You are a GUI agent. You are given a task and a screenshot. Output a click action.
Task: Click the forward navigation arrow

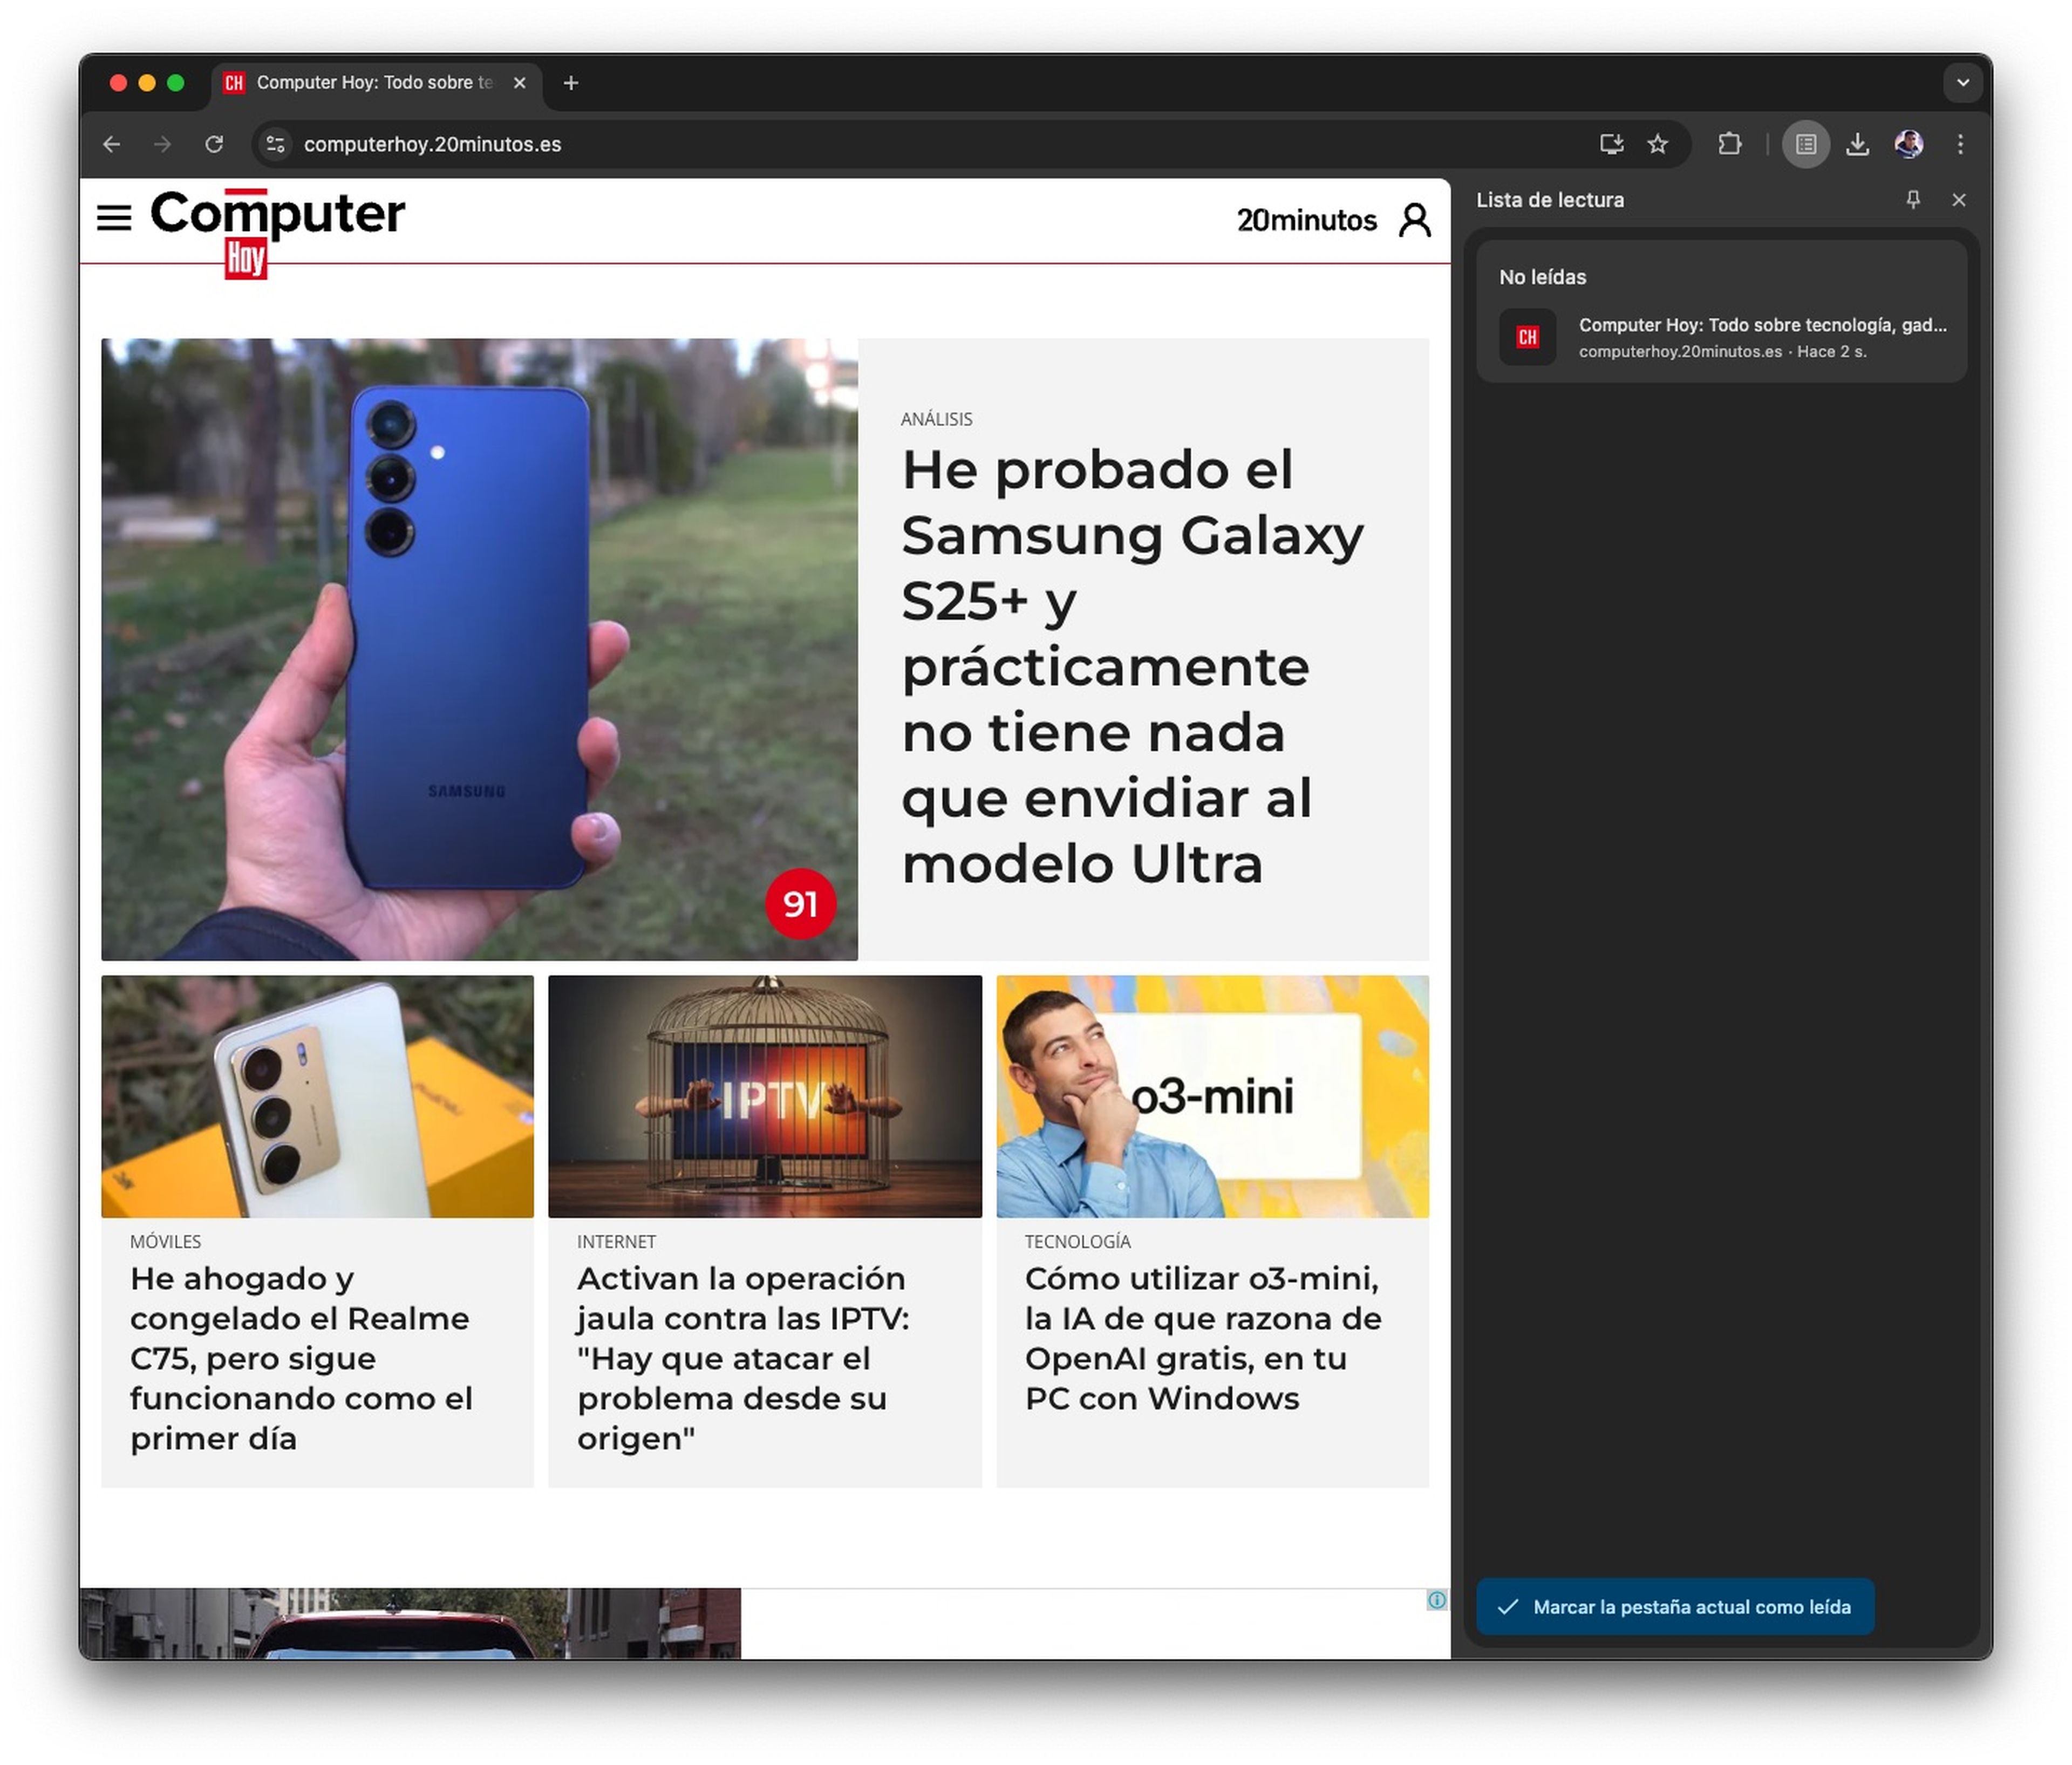[x=162, y=144]
